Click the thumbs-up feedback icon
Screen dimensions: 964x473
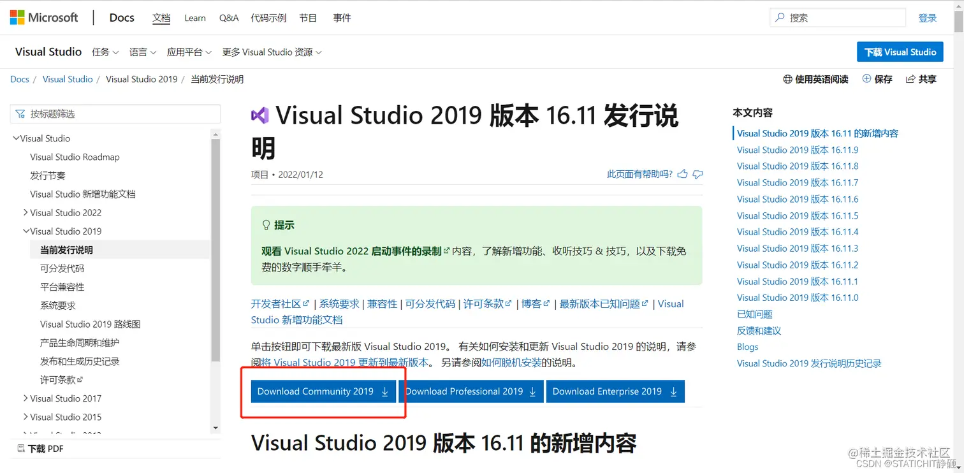pos(683,174)
